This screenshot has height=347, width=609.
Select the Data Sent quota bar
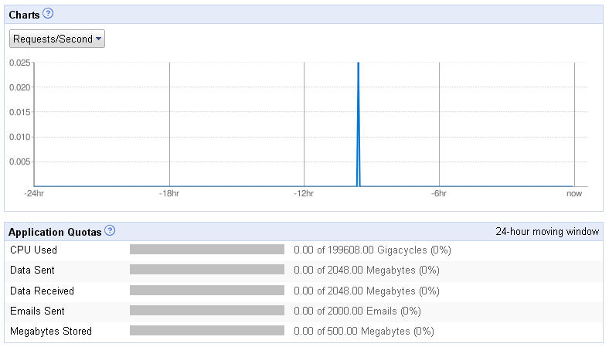pos(207,270)
